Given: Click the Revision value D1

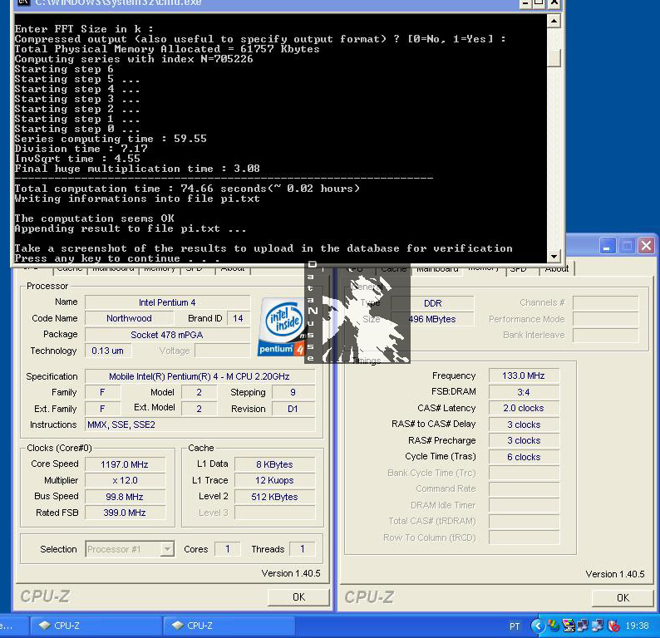Looking at the screenshot, I should click(293, 409).
